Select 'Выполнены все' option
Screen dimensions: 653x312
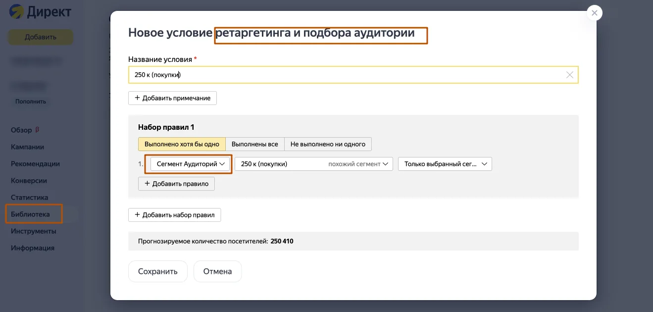pos(255,144)
